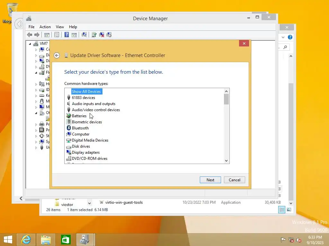The image size is (329, 246).
Task: Expand the USB controllers (Un) tree node
Action: [x=36, y=147]
